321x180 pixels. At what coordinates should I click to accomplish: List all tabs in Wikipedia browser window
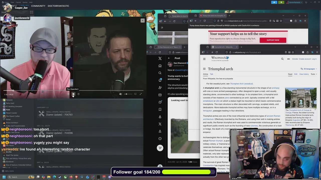pos(295,47)
